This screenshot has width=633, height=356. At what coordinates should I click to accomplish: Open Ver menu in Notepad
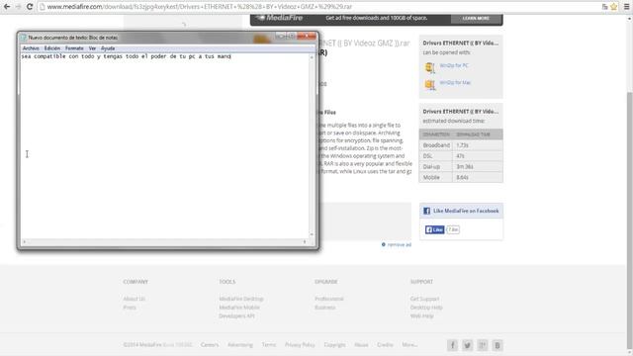(x=92, y=48)
